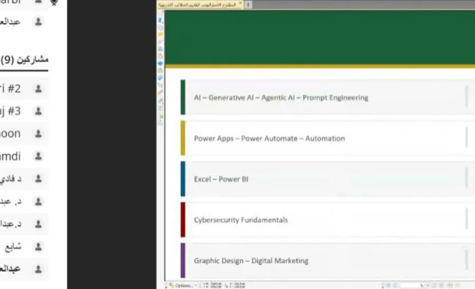
Task: Select the person icon next to "mdi"
Action: click(x=38, y=156)
